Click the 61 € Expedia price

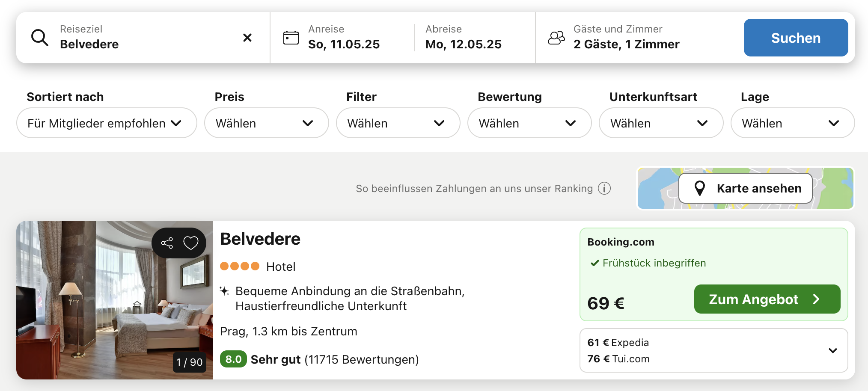[x=618, y=342]
